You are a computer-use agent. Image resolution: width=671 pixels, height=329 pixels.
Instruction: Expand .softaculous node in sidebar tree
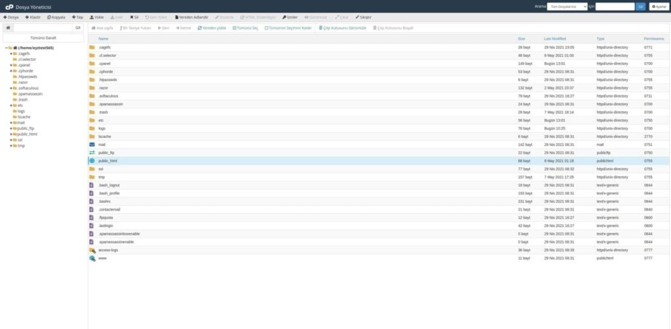(x=11, y=88)
